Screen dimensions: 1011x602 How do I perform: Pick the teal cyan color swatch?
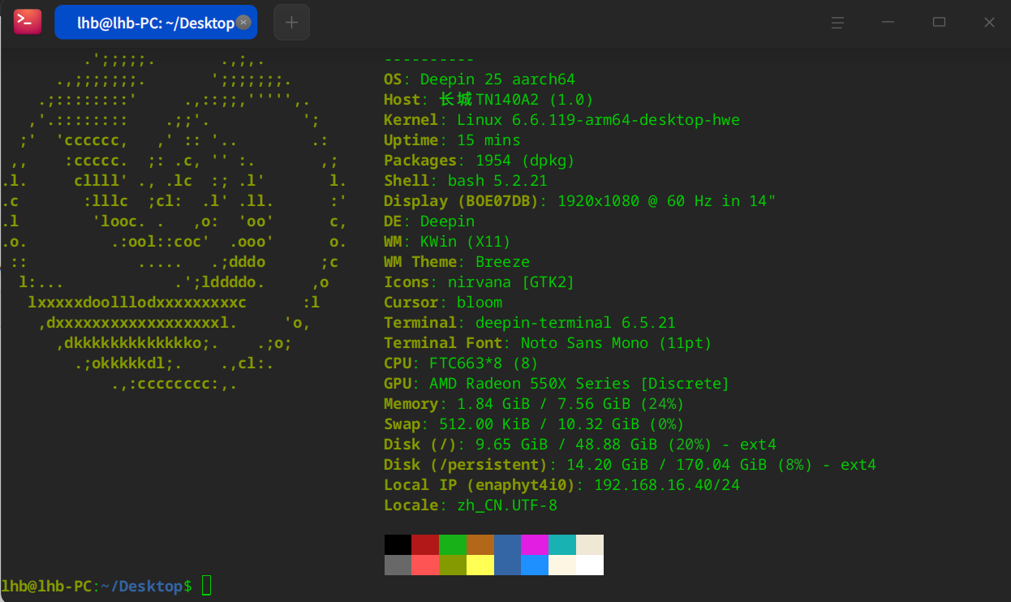point(562,544)
